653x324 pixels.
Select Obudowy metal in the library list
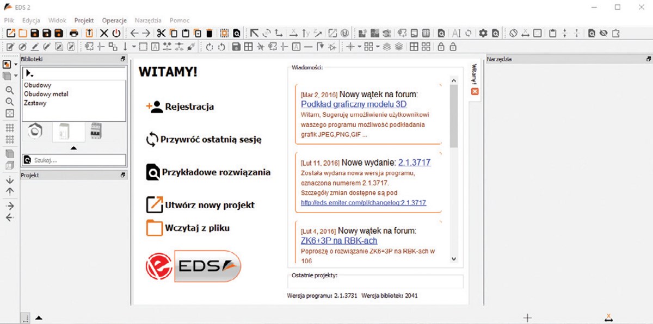pyautogui.click(x=46, y=94)
